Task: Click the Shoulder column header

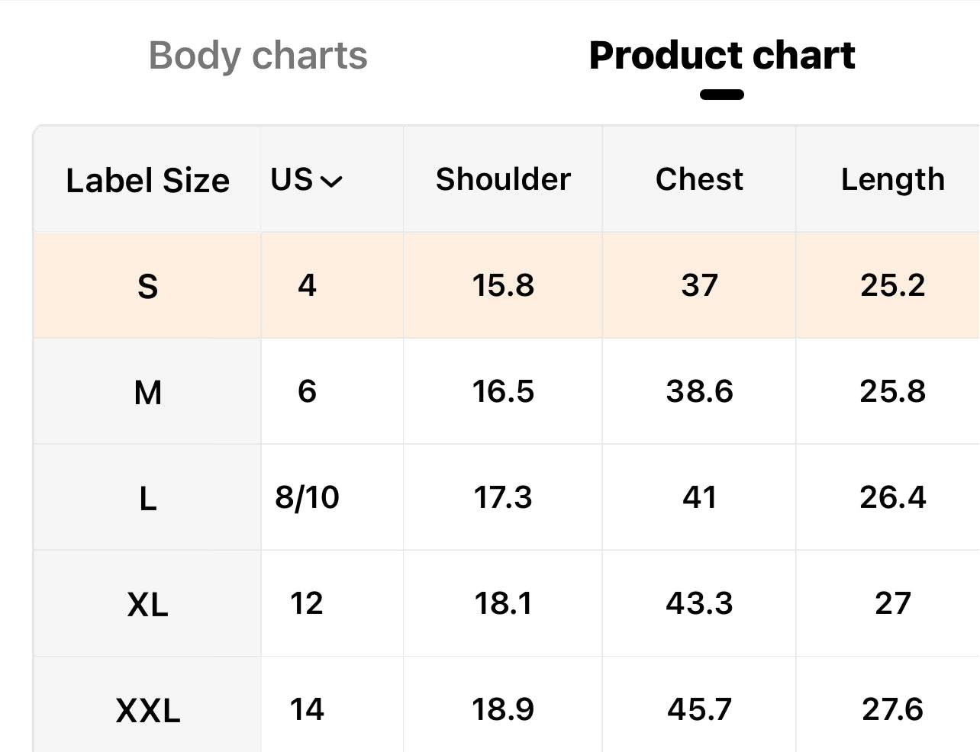Action: [x=503, y=179]
